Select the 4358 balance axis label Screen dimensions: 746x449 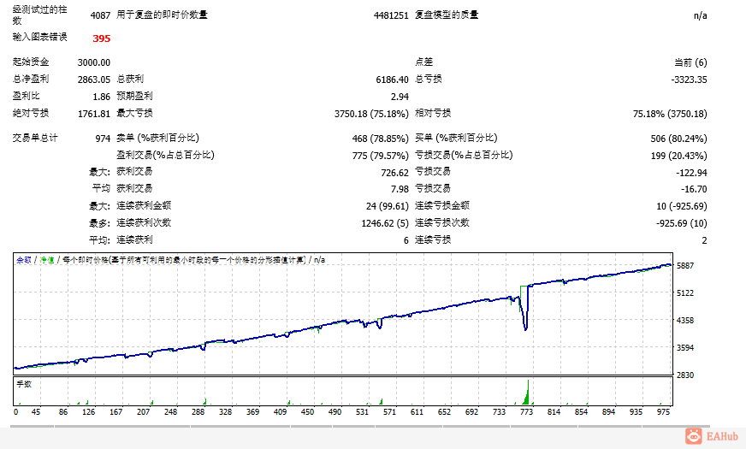click(x=685, y=321)
